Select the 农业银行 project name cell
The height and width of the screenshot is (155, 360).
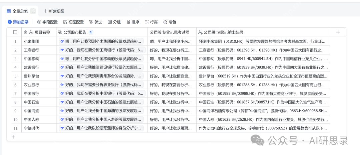pos(39,85)
